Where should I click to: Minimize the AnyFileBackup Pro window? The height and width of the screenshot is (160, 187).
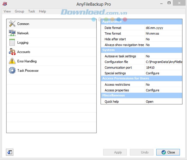tap(161, 3)
